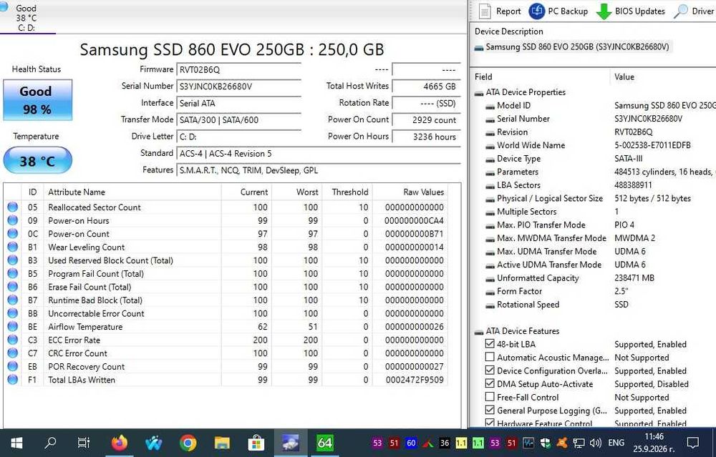716x457 pixels.
Task: Click the 38 °C temperature button
Action: (x=37, y=160)
